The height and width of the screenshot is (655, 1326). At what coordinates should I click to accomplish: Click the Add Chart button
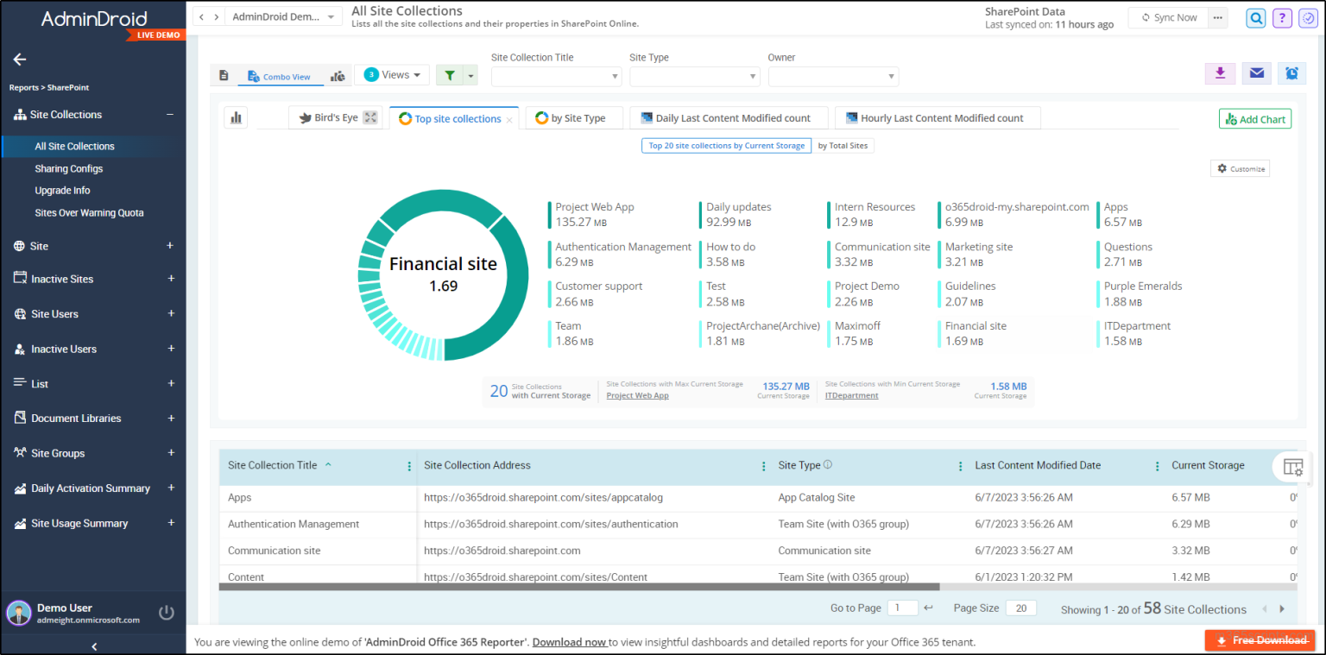(1254, 118)
